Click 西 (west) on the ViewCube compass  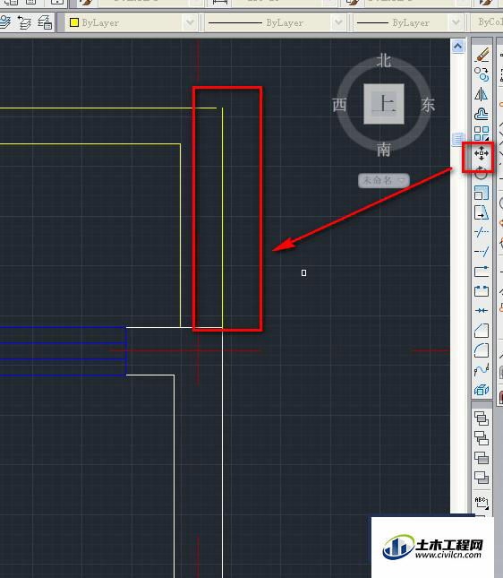point(339,105)
